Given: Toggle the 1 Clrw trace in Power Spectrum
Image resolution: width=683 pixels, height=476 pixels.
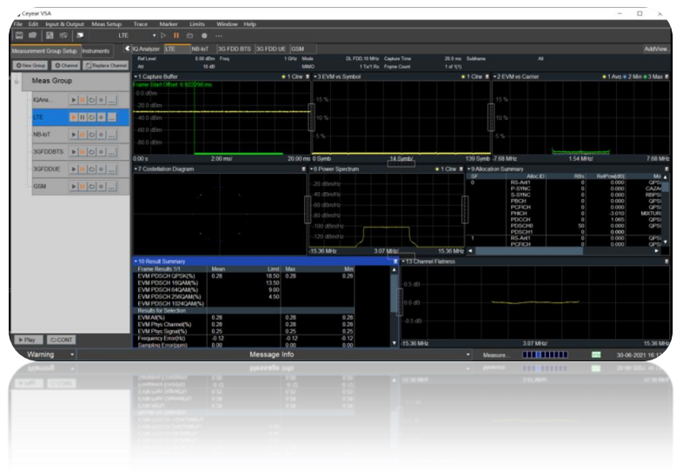Looking at the screenshot, I should coord(446,169).
